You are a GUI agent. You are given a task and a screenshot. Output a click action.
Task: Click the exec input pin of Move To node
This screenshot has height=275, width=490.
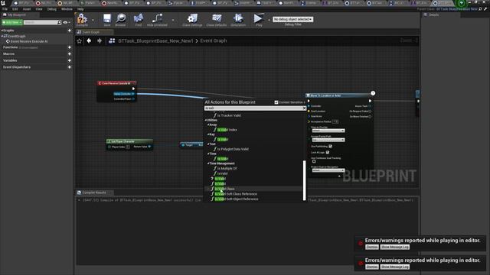309,101
